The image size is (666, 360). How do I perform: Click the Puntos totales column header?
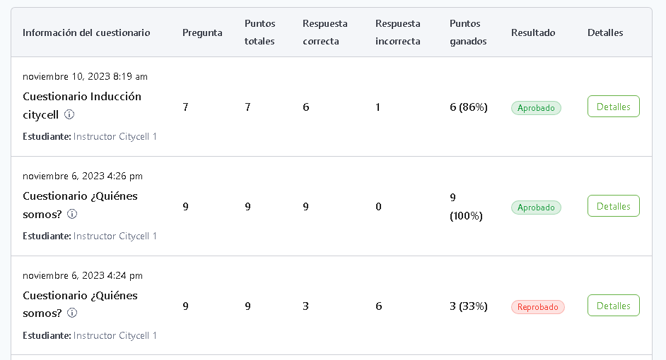260,32
